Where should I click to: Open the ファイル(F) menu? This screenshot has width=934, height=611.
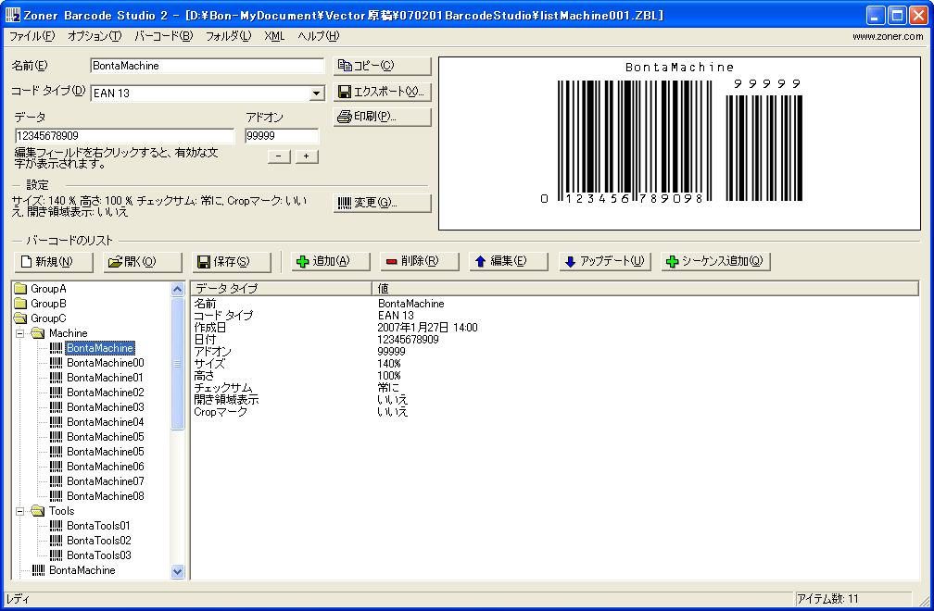tap(32, 36)
